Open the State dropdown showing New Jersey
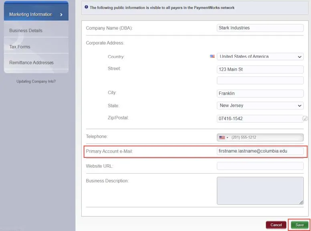 [x=260, y=106]
